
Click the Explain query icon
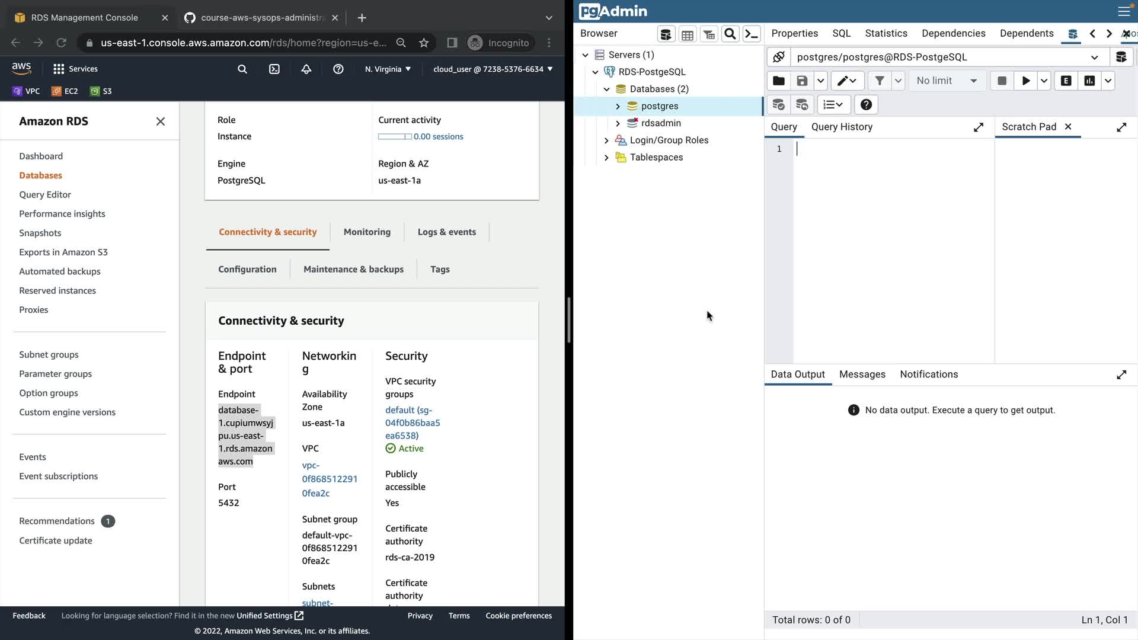point(1066,81)
